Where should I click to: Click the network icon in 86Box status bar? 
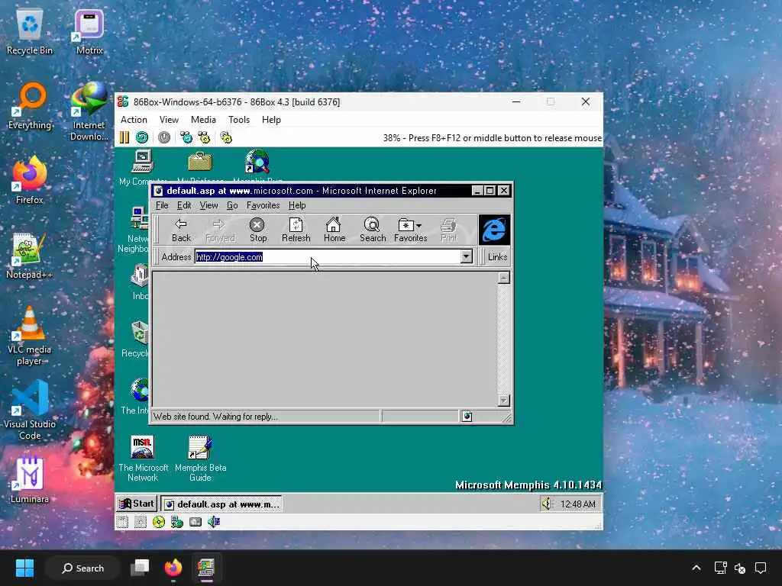[x=177, y=522]
